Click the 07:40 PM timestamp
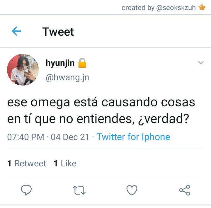This screenshot has width=211, height=208. coord(25,137)
